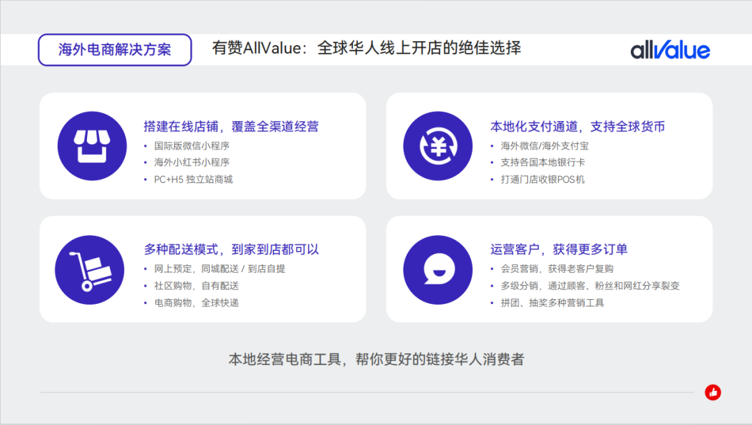
Task: Select bullet 网上预定，同城配送 / 到店自提
Action: 219,268
